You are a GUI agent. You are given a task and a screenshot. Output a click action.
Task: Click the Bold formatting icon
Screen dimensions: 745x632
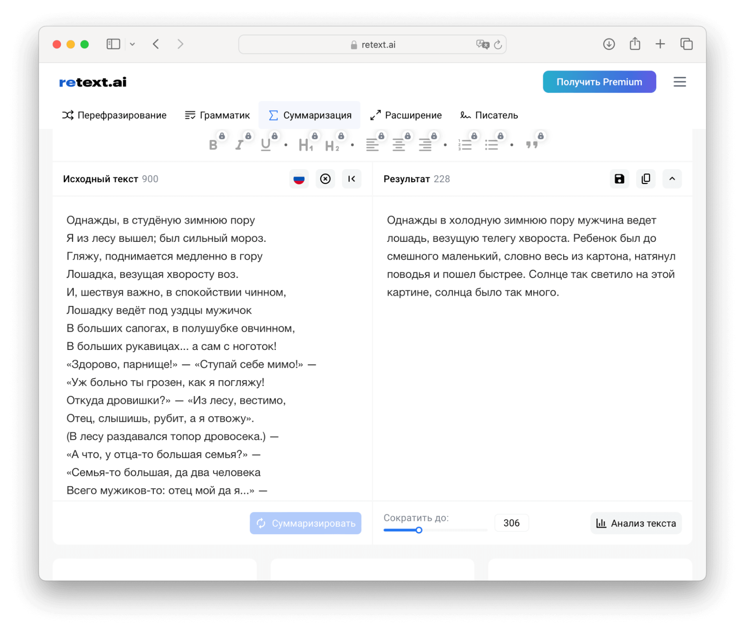pos(213,145)
